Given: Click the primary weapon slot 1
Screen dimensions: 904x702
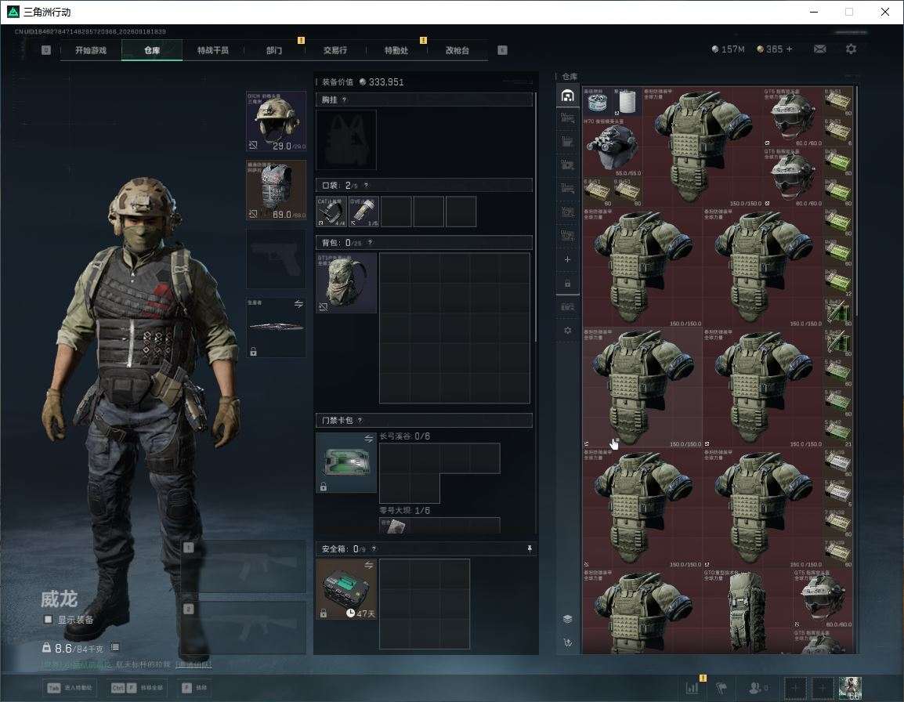Looking at the screenshot, I should (244, 566).
